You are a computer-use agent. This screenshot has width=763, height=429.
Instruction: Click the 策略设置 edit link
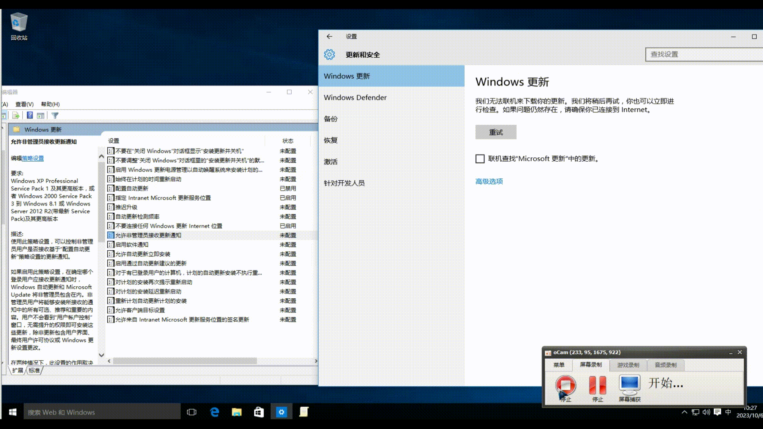click(33, 158)
